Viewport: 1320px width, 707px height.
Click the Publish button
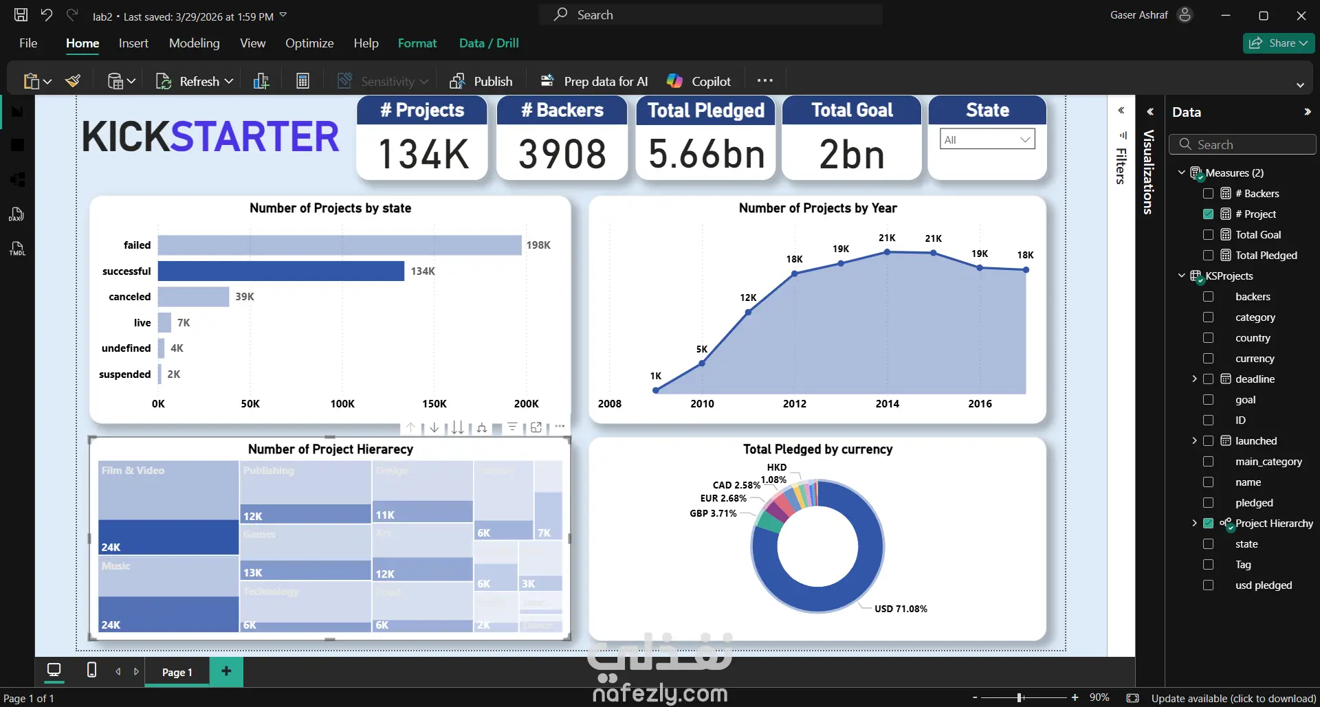(x=481, y=81)
